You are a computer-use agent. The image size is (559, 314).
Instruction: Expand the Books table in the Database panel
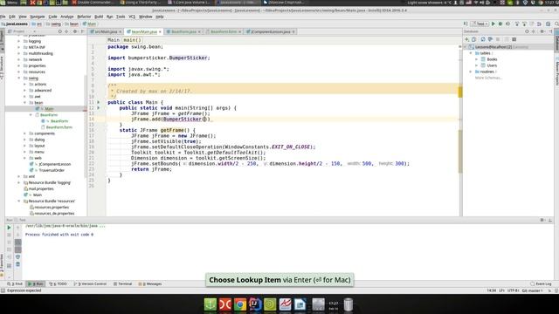(477, 59)
